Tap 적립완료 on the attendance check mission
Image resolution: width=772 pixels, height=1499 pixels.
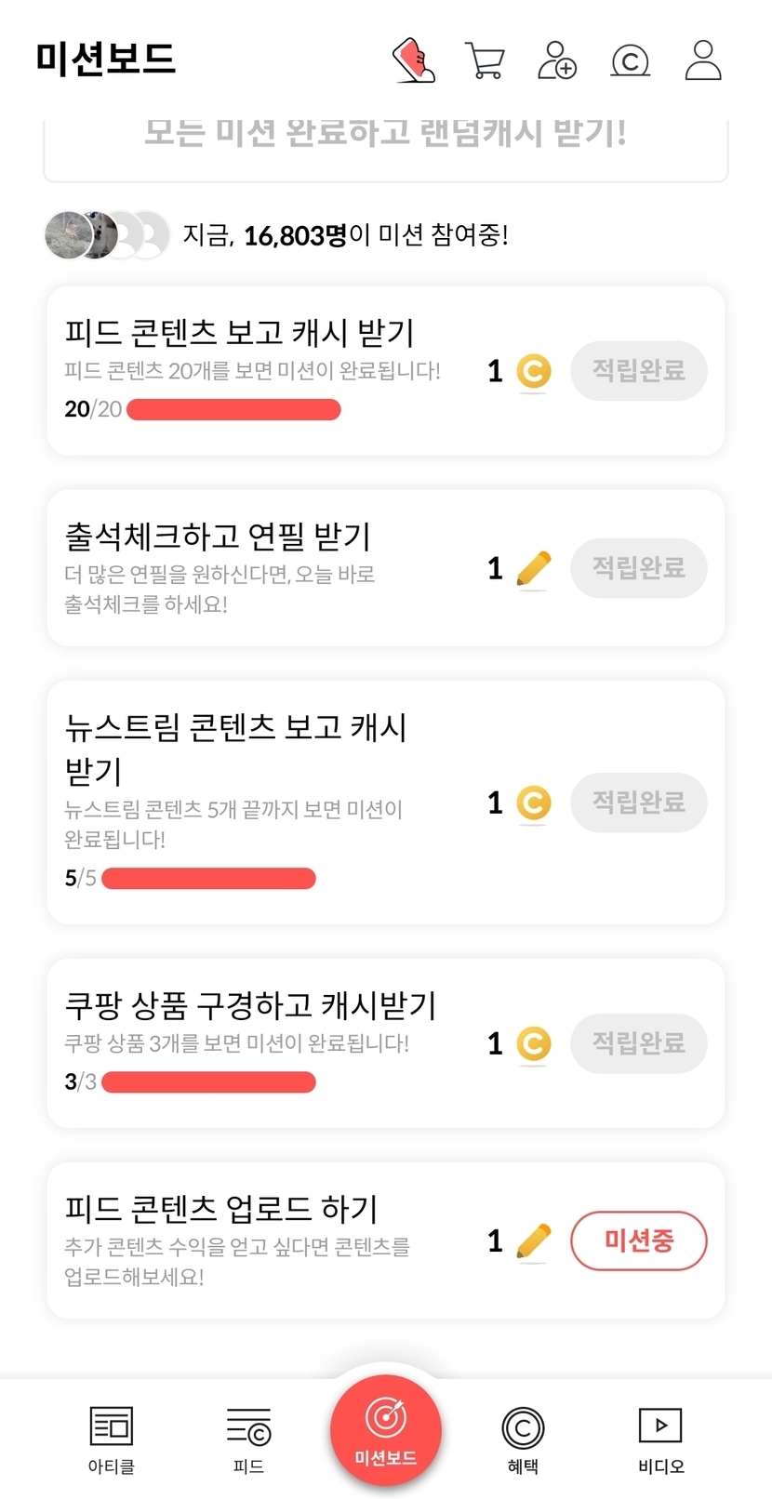click(638, 567)
